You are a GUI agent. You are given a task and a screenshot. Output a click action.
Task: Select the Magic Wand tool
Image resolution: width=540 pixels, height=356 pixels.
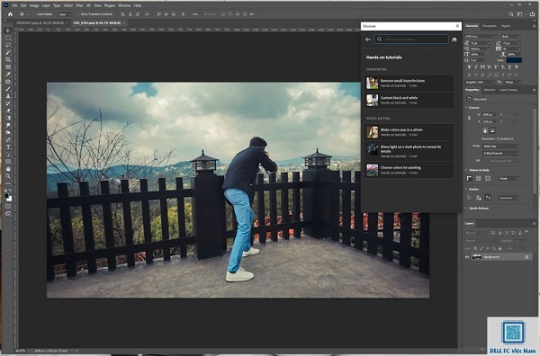[x=8, y=52]
